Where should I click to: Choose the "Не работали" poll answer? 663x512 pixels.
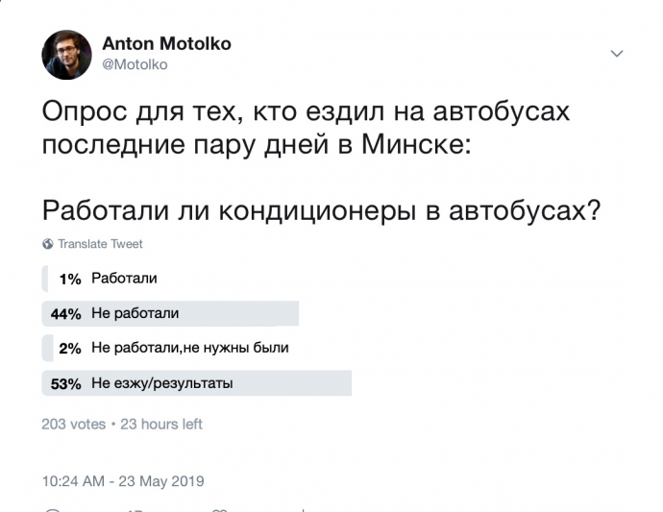tap(135, 313)
